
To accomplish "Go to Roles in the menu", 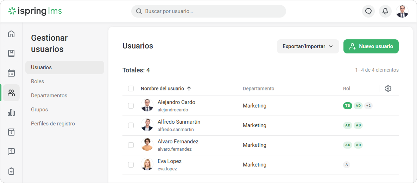I will pyautogui.click(x=38, y=81).
